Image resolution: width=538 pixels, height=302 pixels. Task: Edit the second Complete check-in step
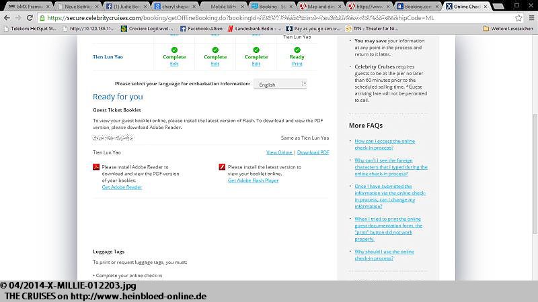click(x=215, y=64)
